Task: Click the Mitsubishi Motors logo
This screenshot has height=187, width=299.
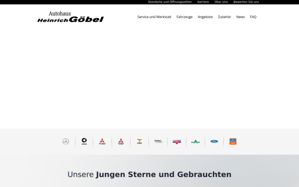Action: 121,142
